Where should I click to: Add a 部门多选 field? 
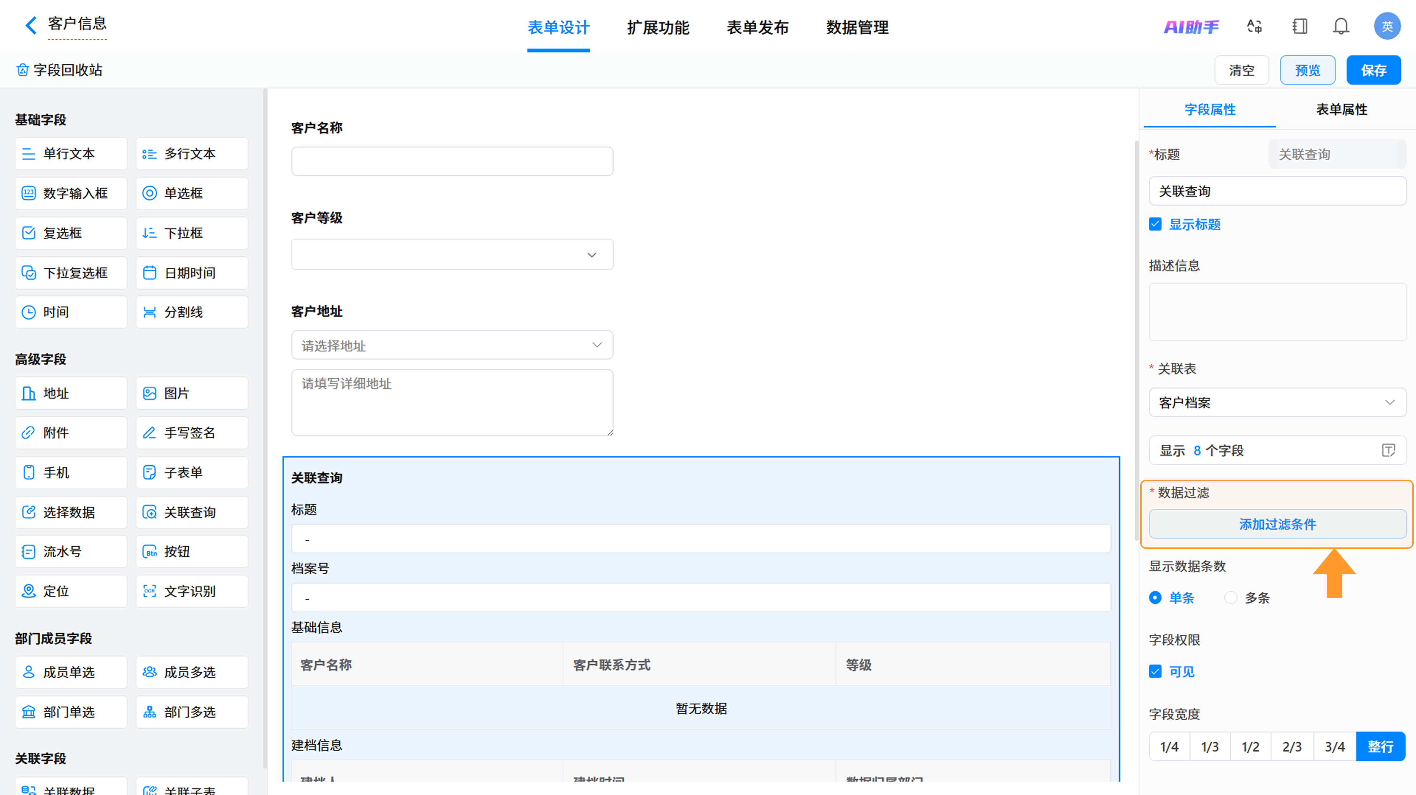coord(192,712)
